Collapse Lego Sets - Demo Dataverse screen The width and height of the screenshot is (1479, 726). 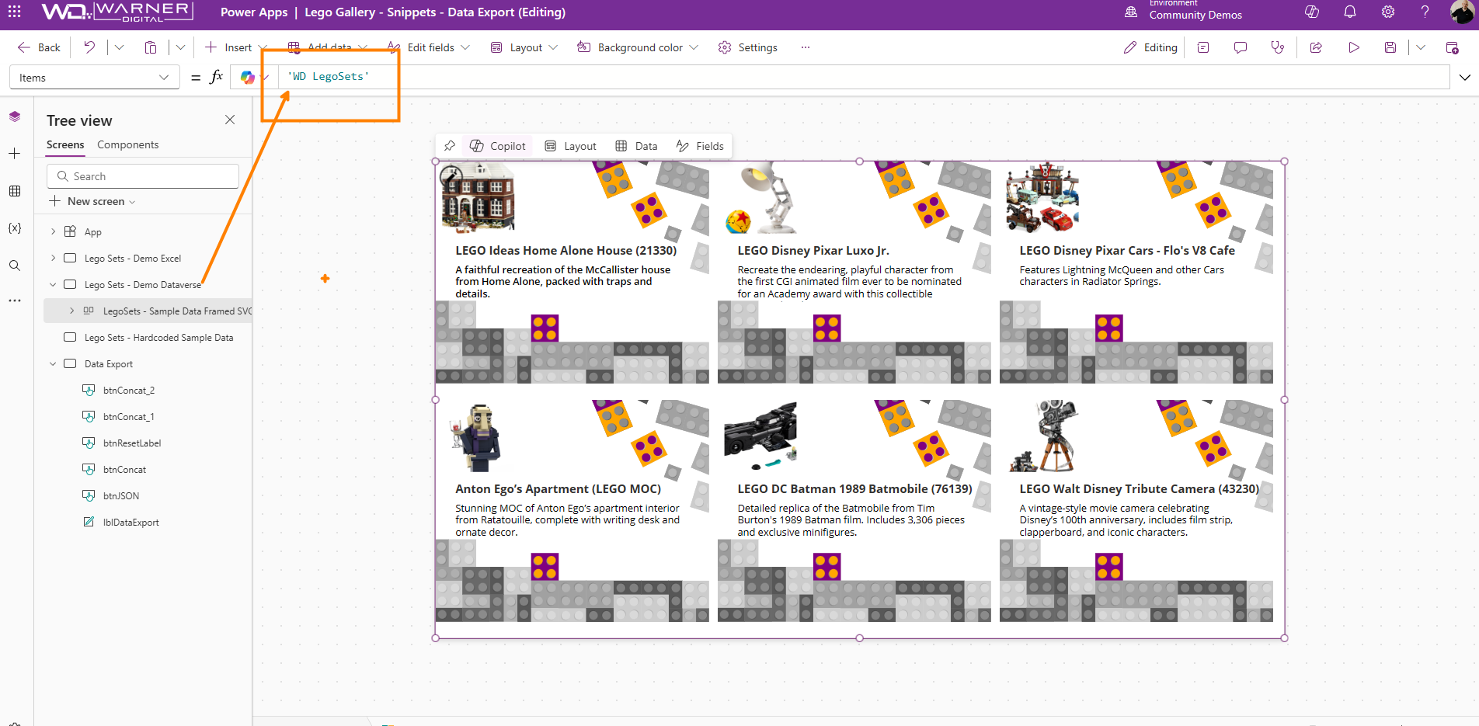click(x=53, y=285)
